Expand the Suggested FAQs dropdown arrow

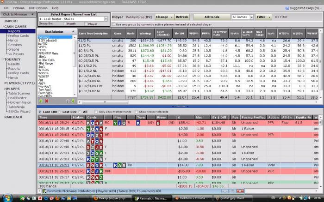click(x=321, y=8)
